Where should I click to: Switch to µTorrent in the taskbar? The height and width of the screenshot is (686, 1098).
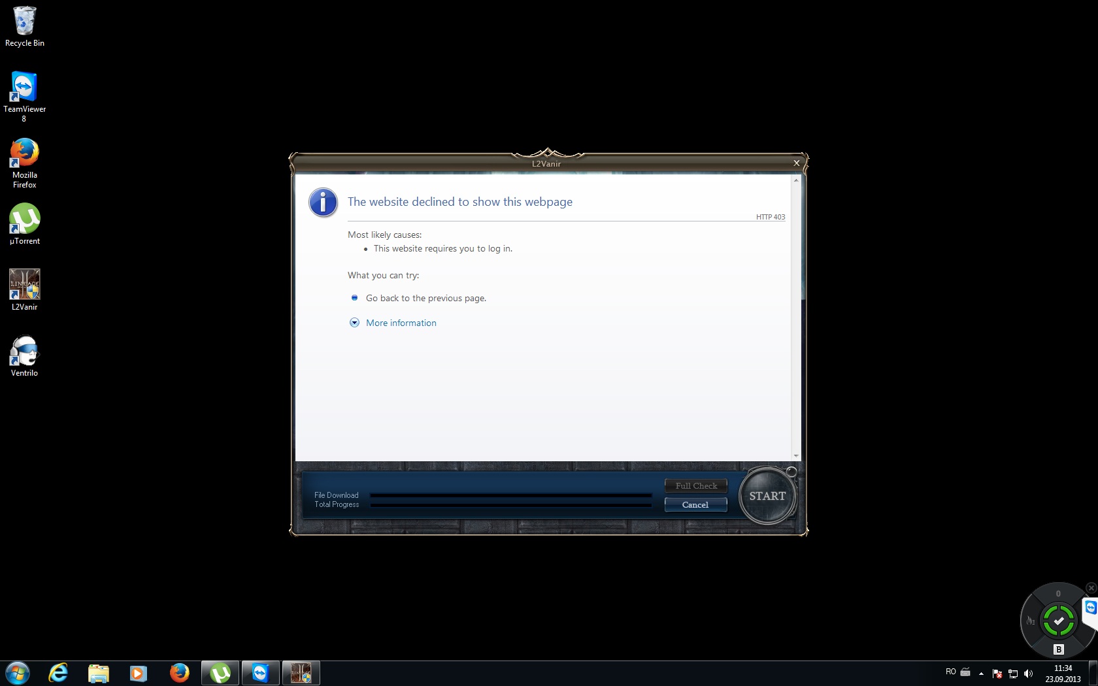click(x=220, y=673)
